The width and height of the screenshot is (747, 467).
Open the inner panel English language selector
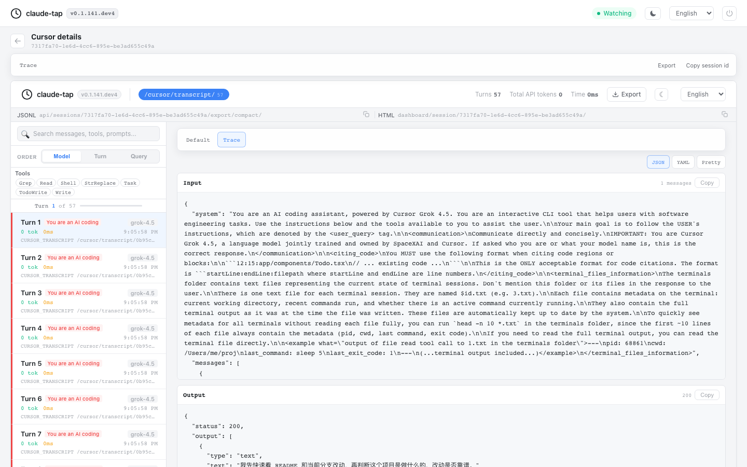pos(703,94)
